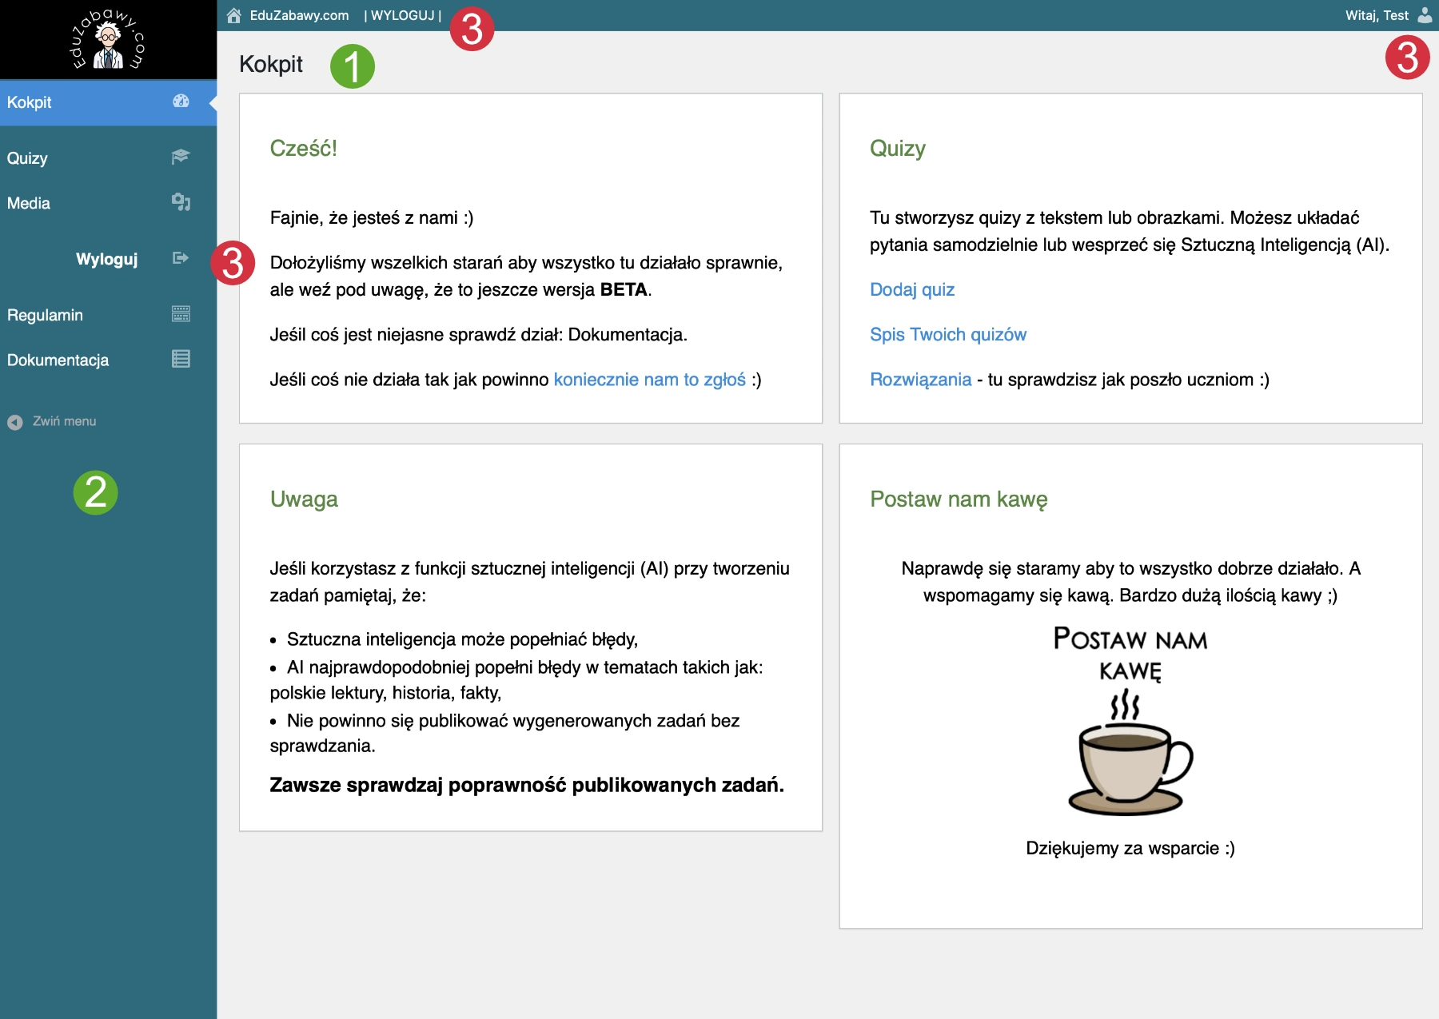The image size is (1439, 1019).
Task: Click the home icon beside EduZabawy.com
Action: 233,16
